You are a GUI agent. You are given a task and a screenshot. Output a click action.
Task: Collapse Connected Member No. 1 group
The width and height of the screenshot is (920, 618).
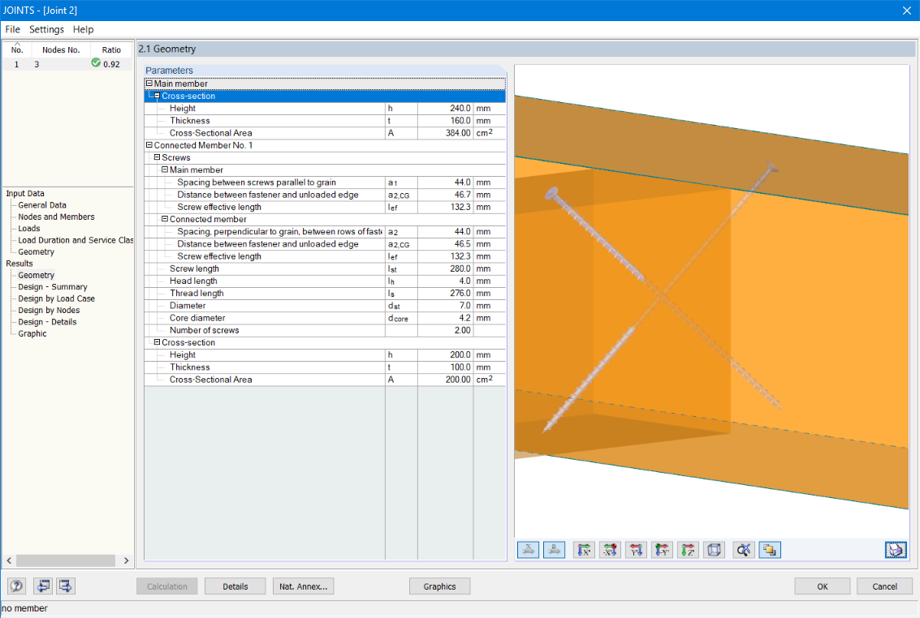(149, 144)
